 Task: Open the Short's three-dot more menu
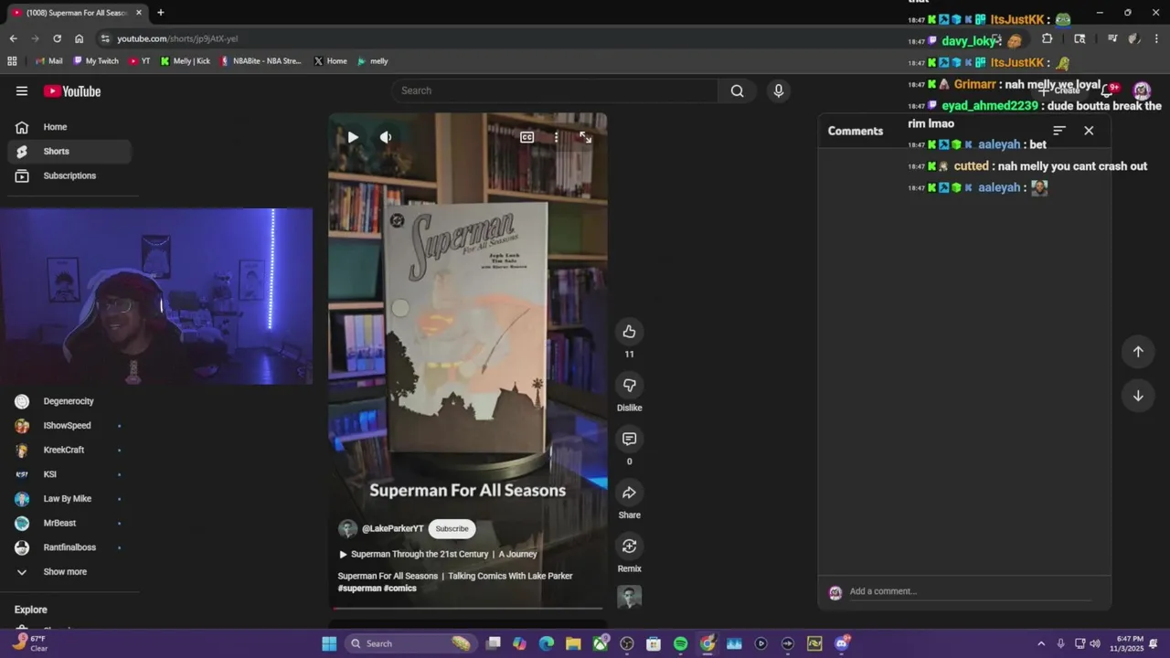click(x=556, y=137)
